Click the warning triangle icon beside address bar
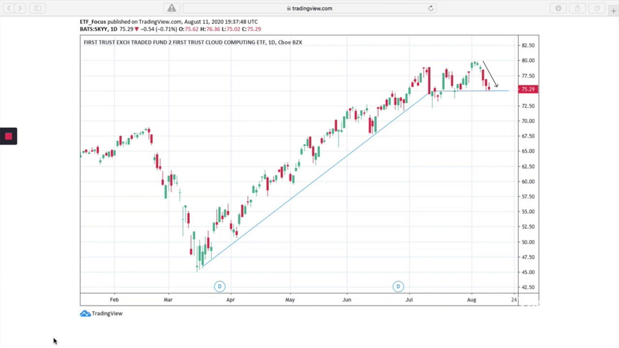 coord(172,8)
